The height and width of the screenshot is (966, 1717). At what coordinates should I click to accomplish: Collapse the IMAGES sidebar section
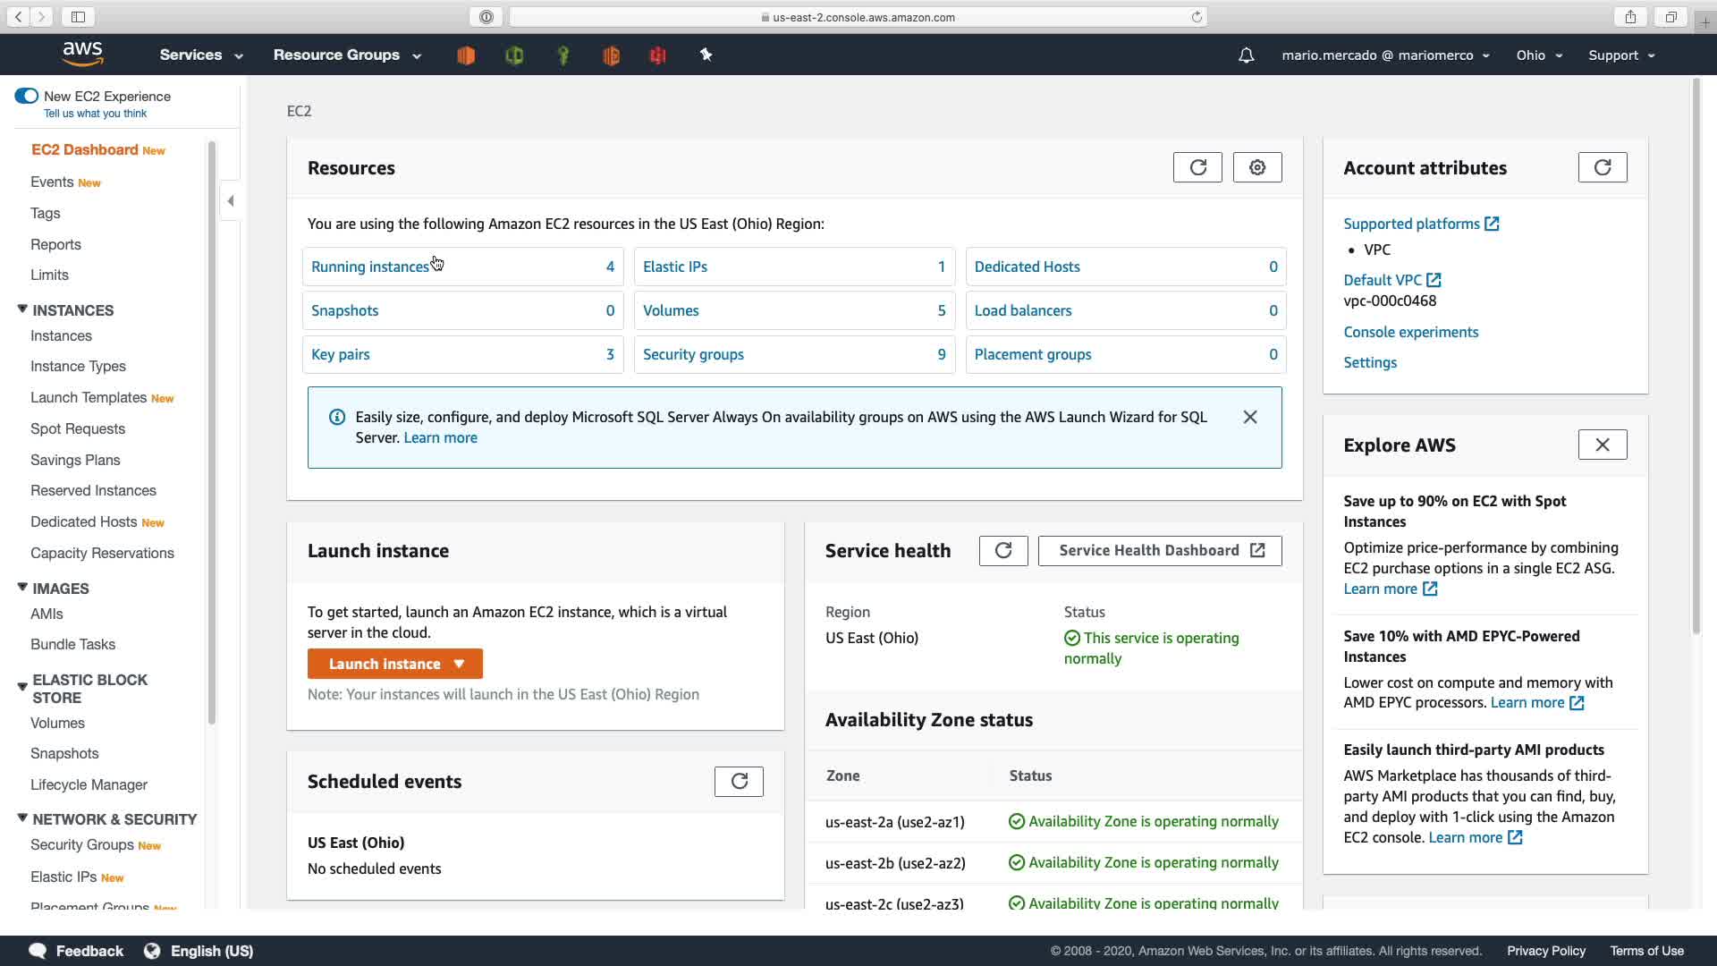point(22,588)
